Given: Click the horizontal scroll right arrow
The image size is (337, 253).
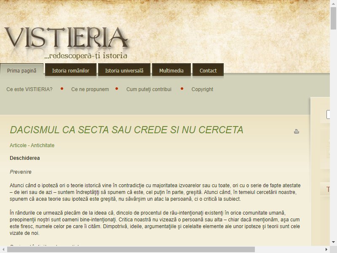Looking at the screenshot, I should click(x=326, y=249).
